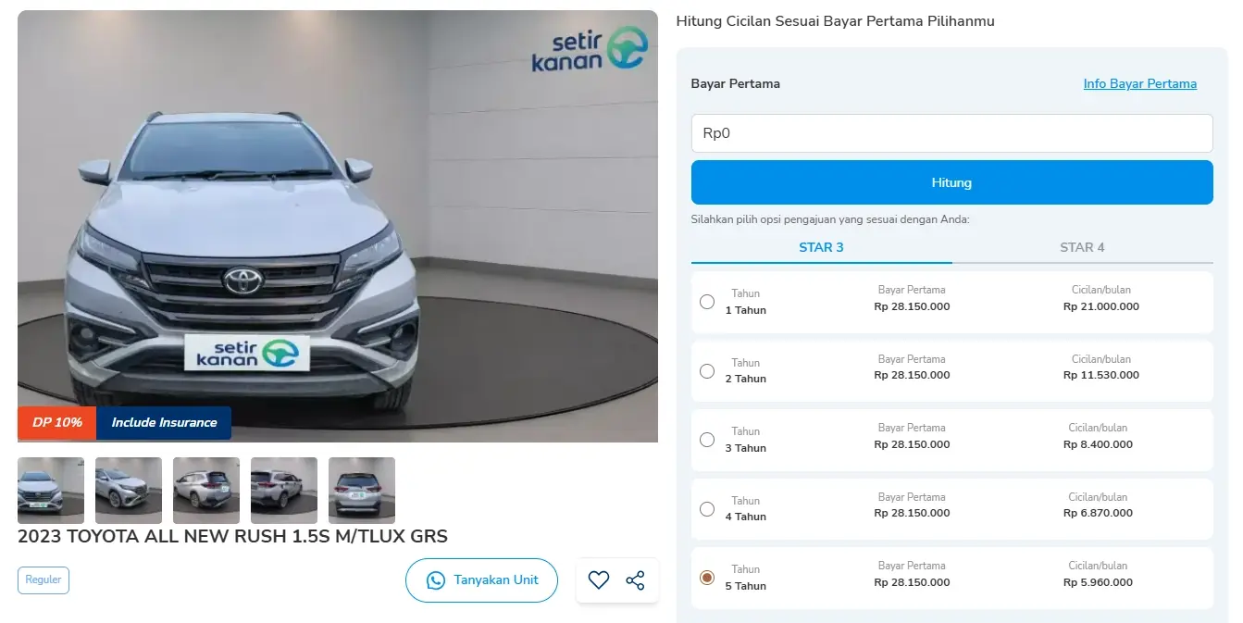The width and height of the screenshot is (1243, 623).
Task: Select the fourth car thumbnail
Action: [x=284, y=490]
